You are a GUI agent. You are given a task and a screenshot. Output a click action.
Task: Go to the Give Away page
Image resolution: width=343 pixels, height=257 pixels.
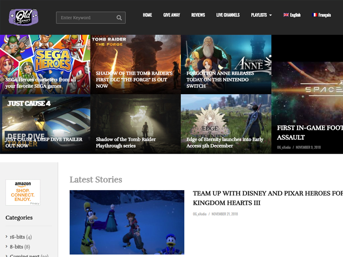coord(171,15)
